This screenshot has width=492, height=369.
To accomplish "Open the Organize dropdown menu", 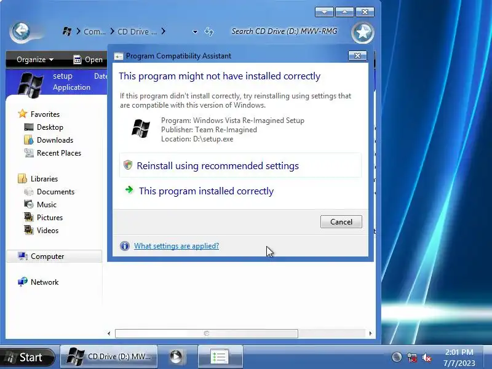I will click(x=35, y=59).
